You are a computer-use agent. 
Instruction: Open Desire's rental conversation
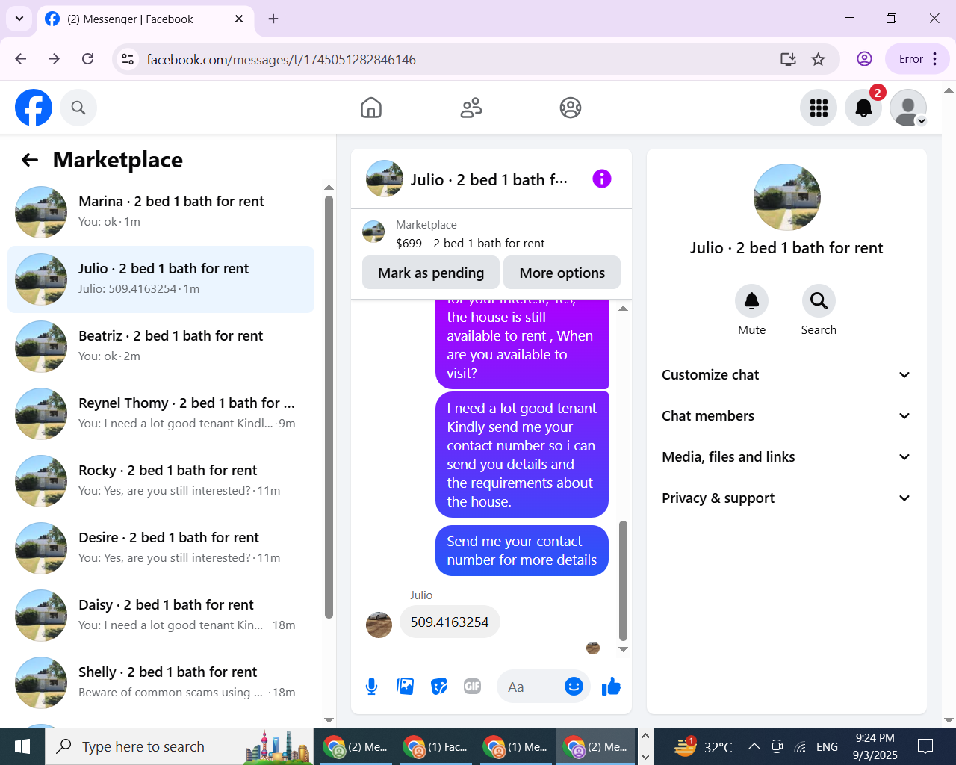[161, 548]
